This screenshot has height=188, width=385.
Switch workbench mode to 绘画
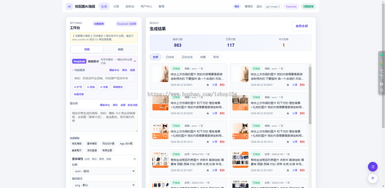pyautogui.click(x=87, y=49)
